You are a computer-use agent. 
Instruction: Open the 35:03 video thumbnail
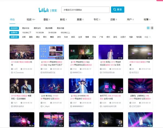[x=81, y=86]
